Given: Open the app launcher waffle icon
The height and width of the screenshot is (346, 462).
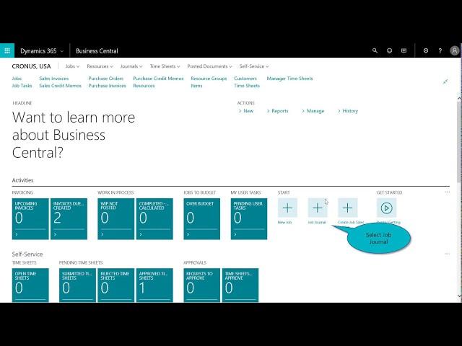Looking at the screenshot, I should pyautogui.click(x=7, y=50).
